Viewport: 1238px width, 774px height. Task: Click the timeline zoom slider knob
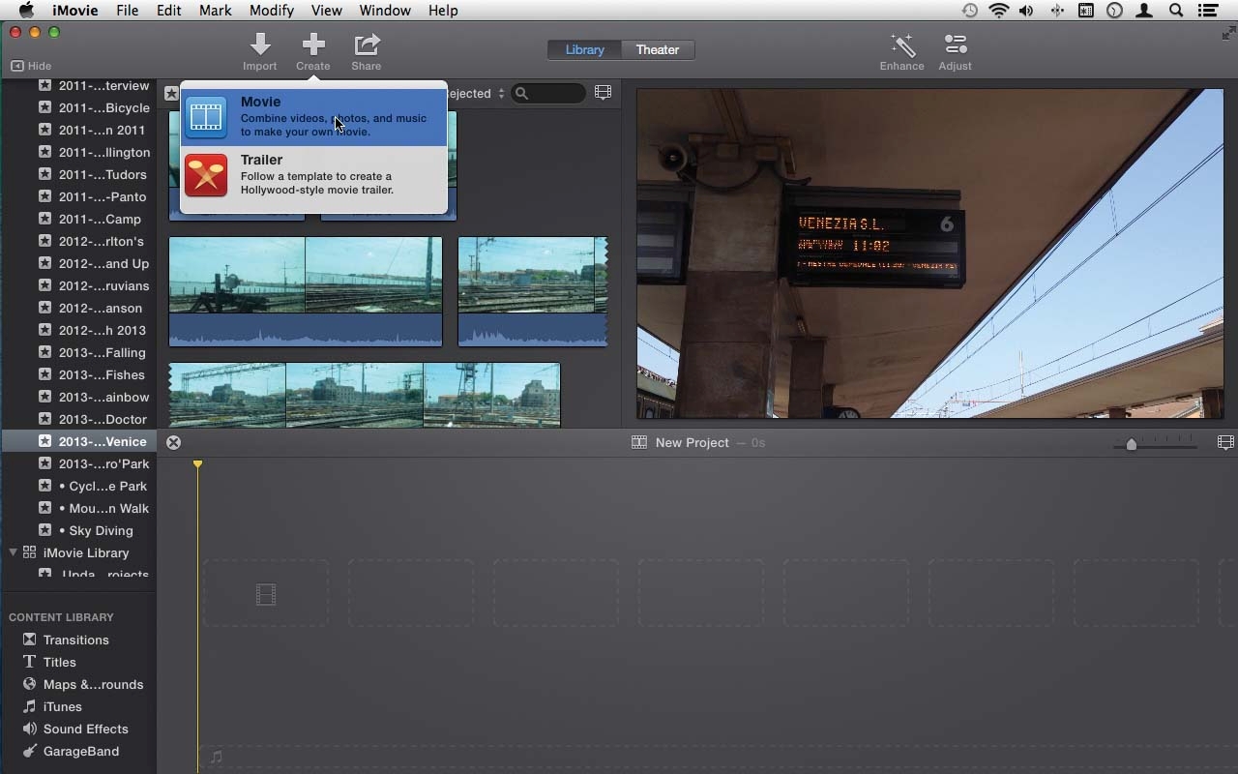point(1132,444)
